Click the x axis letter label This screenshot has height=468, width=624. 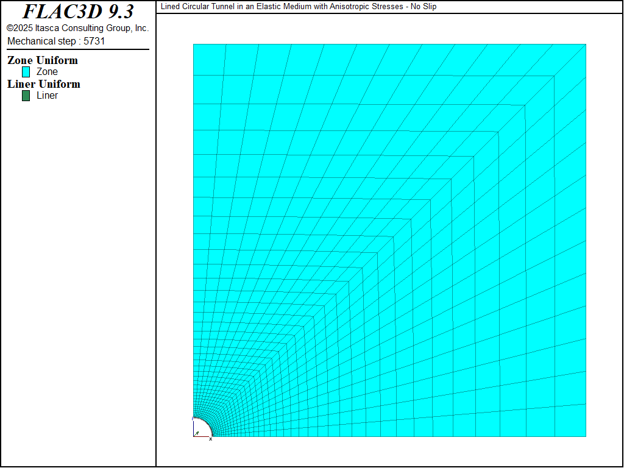point(211,439)
